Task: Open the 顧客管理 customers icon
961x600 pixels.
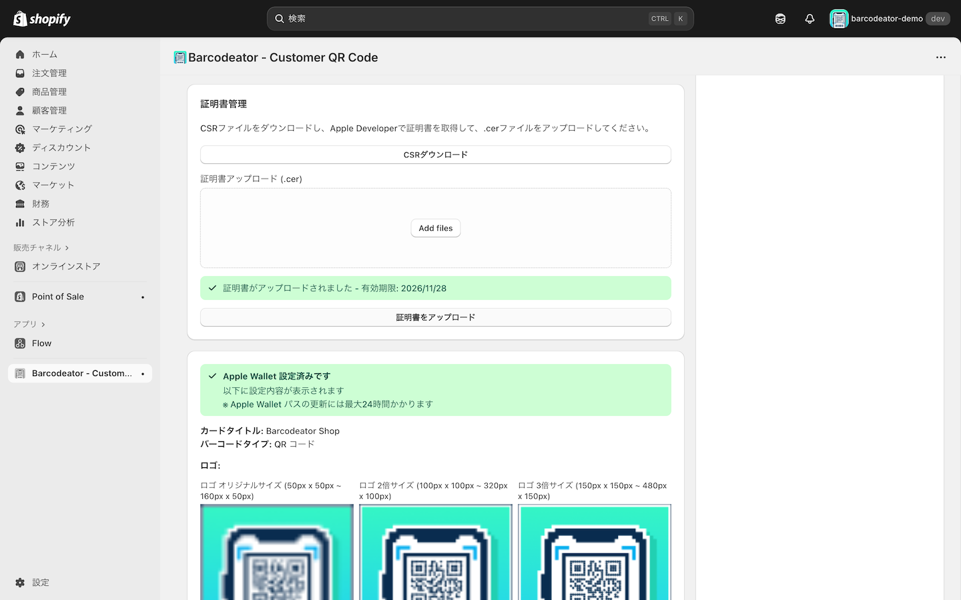Action: (x=19, y=110)
